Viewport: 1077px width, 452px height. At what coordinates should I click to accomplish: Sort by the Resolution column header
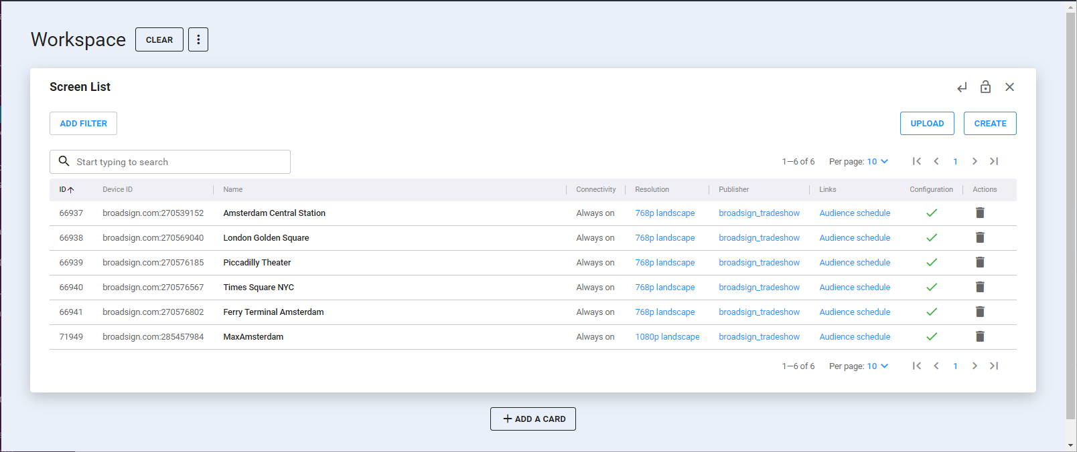pyautogui.click(x=652, y=190)
